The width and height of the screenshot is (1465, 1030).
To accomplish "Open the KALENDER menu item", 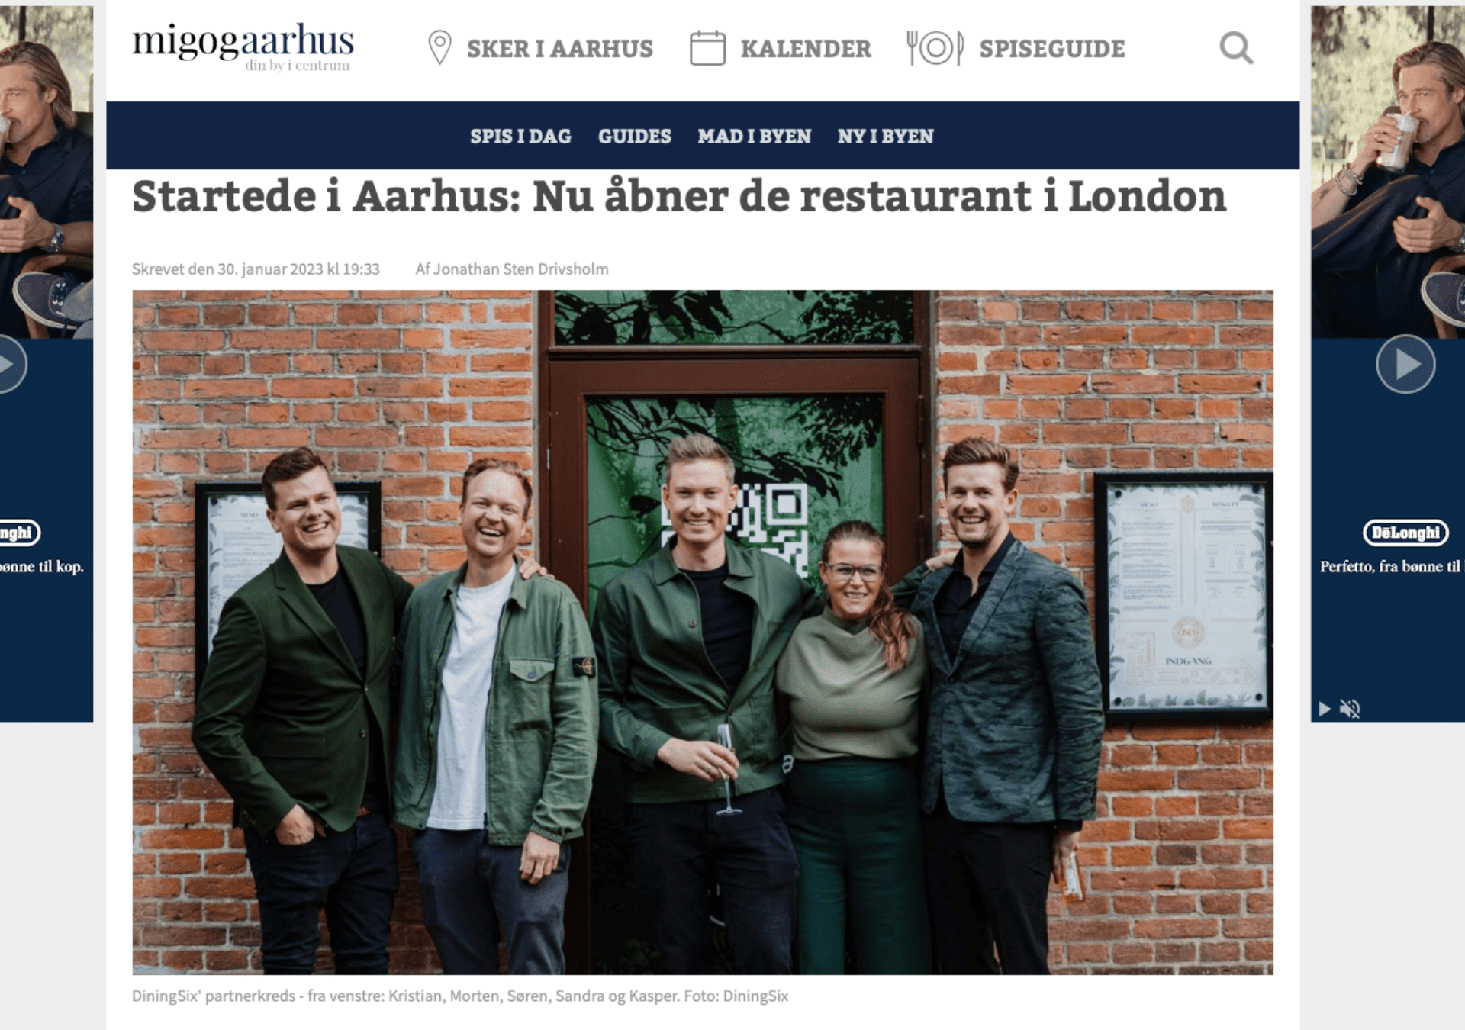I will point(805,49).
